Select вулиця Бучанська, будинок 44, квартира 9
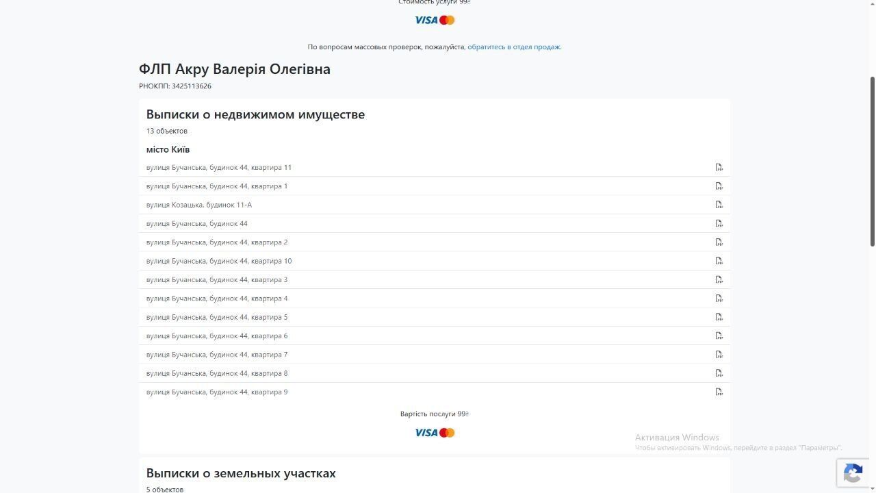Viewport: 876px width, 493px height. click(217, 392)
